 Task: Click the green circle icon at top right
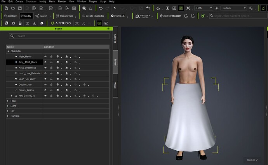coord(263,8)
